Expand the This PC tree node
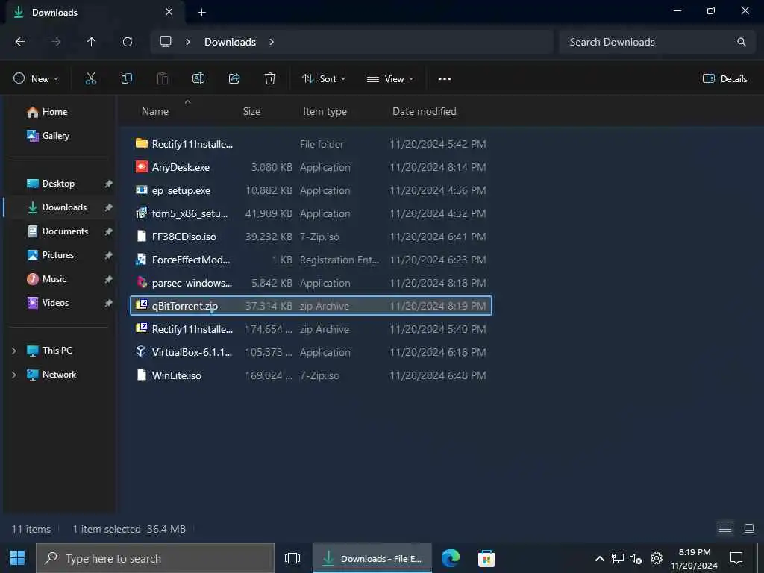 click(x=14, y=351)
